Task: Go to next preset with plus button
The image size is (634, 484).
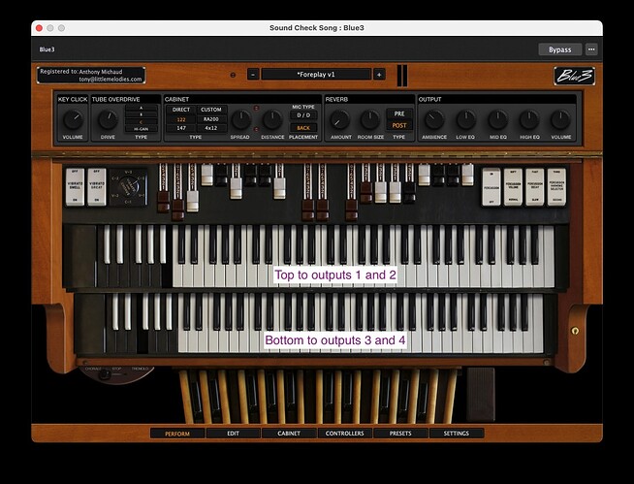Action: [x=379, y=75]
